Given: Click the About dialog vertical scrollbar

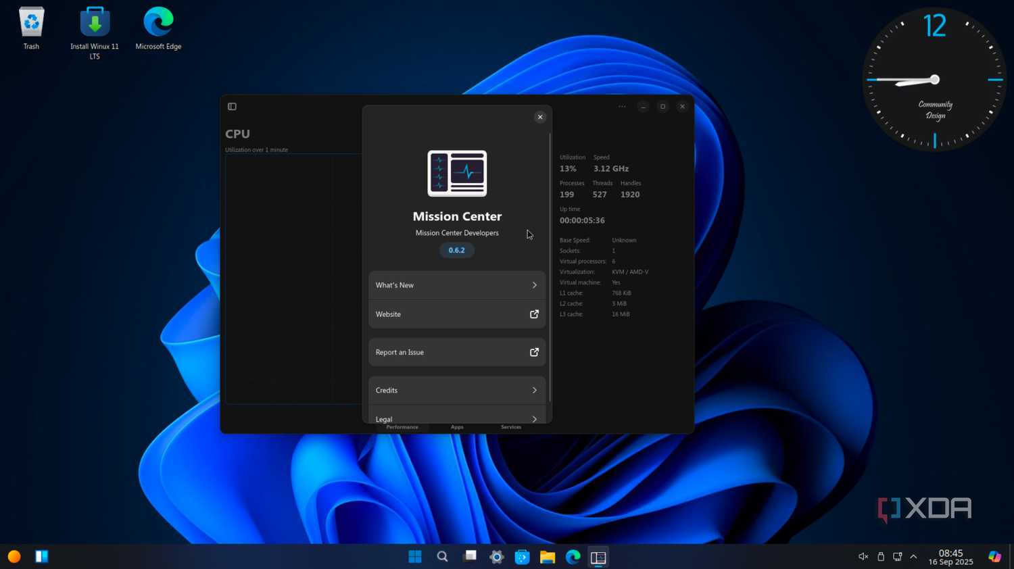Looking at the screenshot, I should 550,267.
